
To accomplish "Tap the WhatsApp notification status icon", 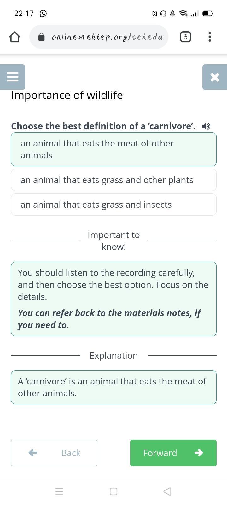I will (43, 13).
